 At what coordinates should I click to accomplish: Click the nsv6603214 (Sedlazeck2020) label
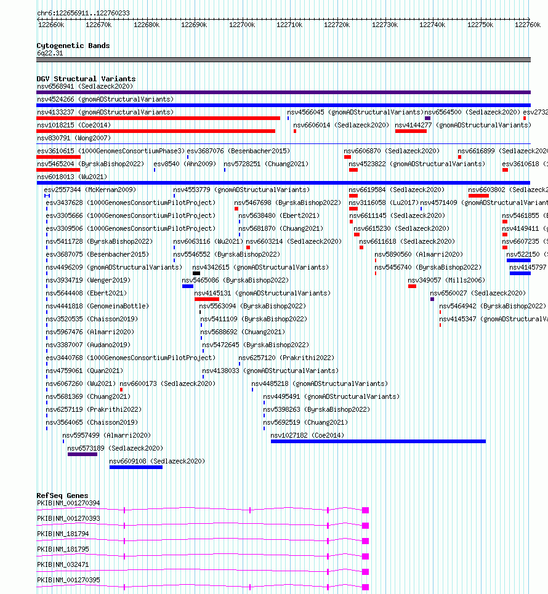tap(294, 241)
